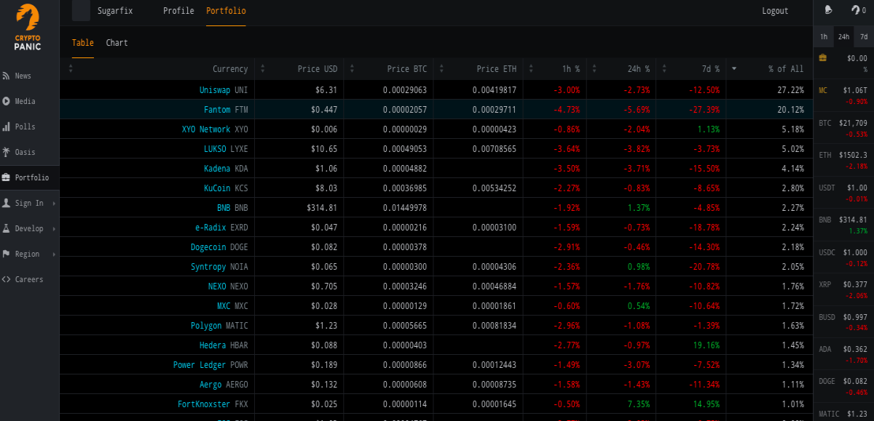Click the USDT $1.00 ticker entry
The width and height of the screenshot is (874, 421).
point(843,193)
